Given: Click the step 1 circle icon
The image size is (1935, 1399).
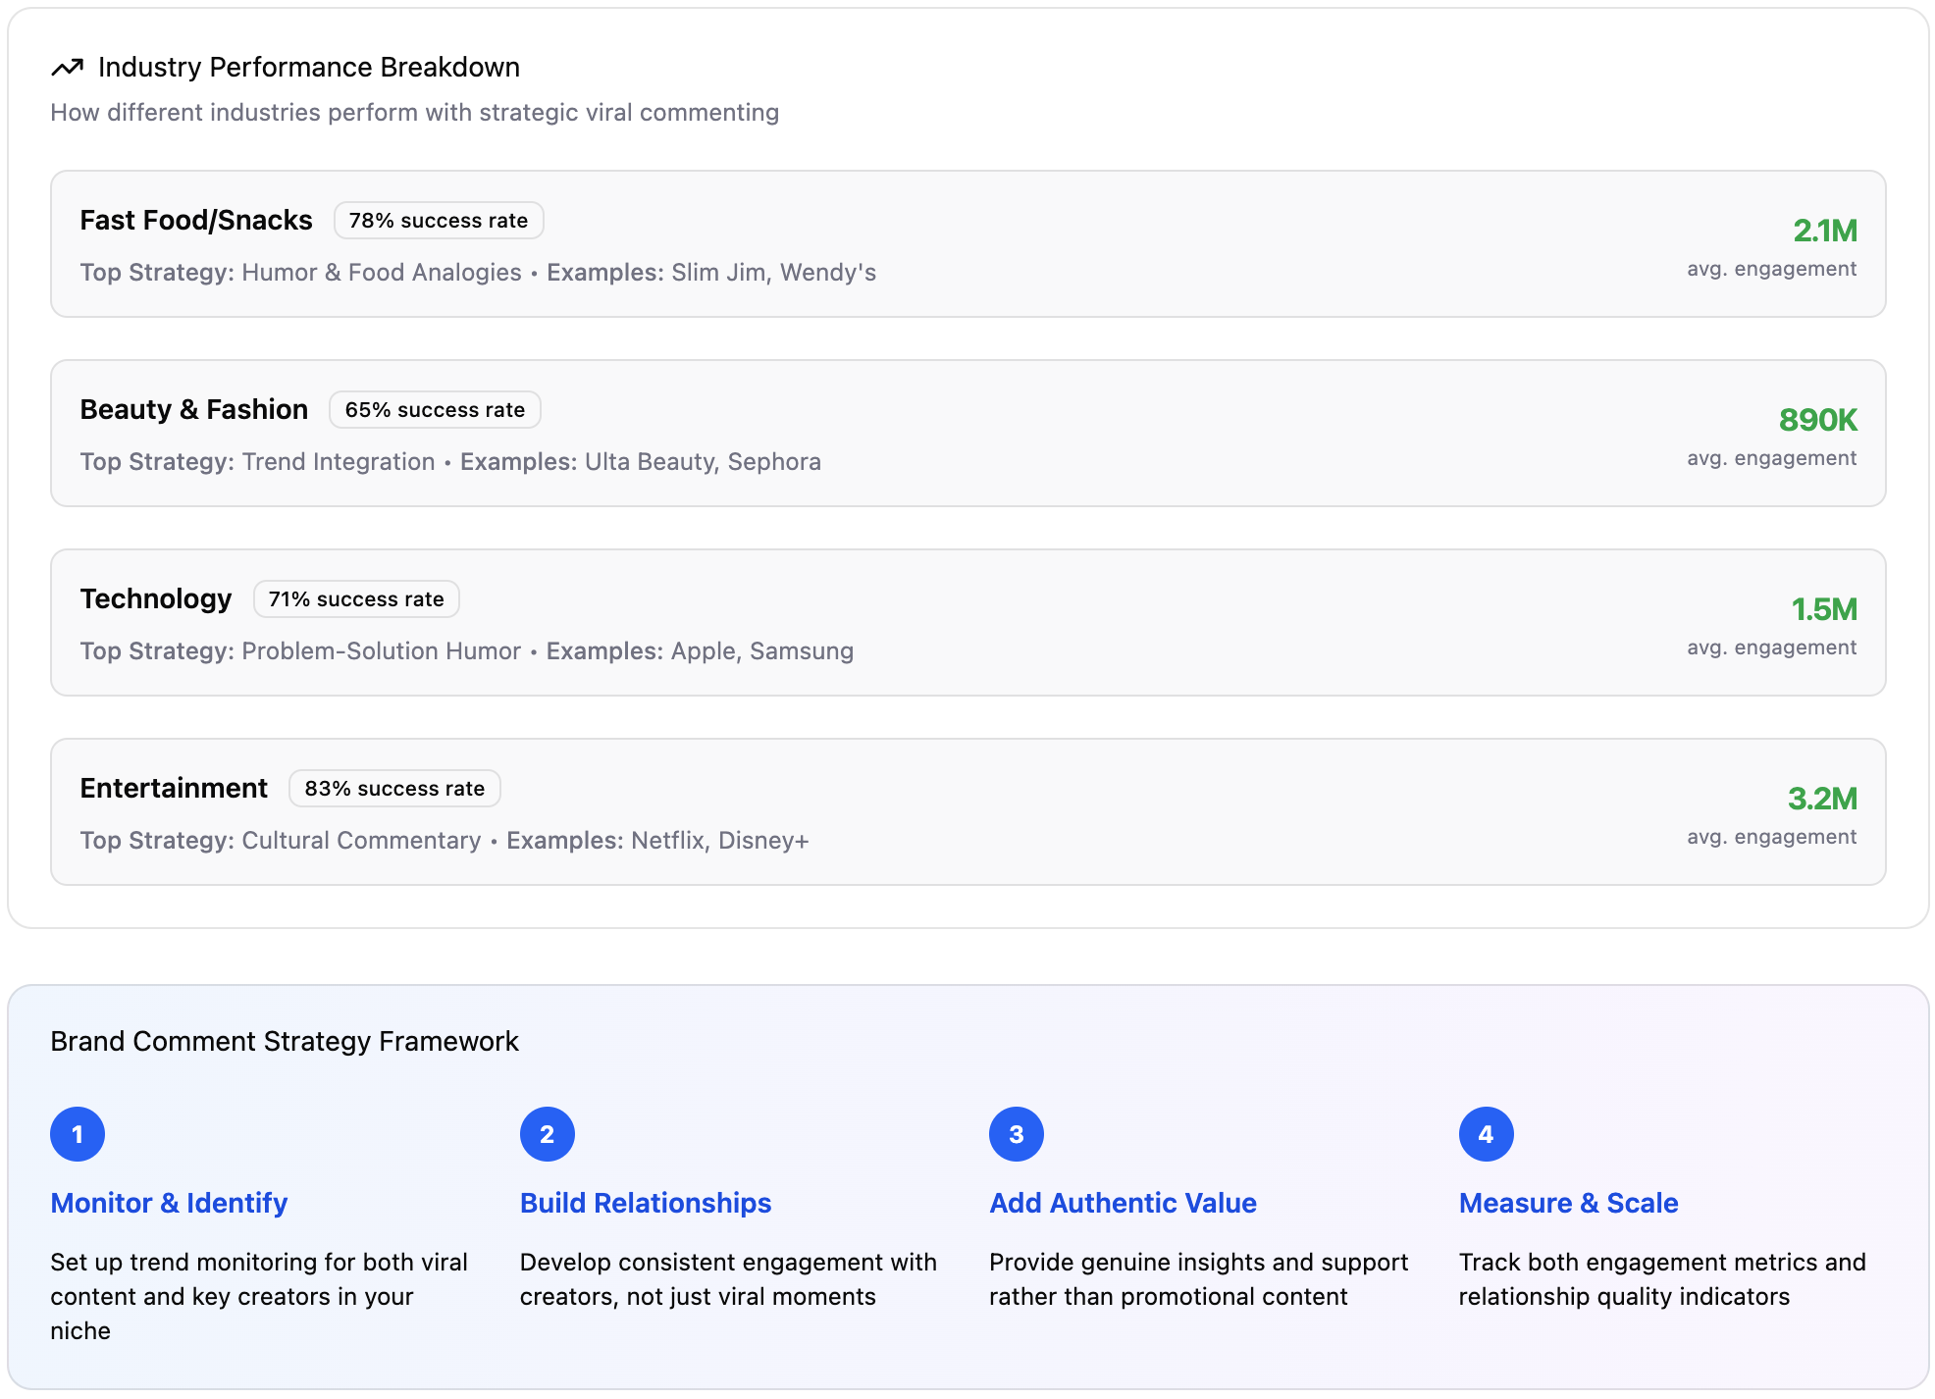Looking at the screenshot, I should (x=78, y=1134).
